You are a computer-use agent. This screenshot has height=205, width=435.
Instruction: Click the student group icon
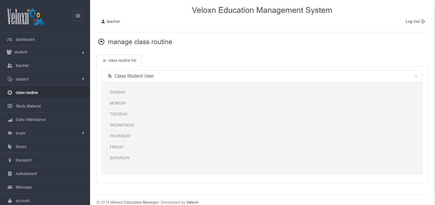9,52
